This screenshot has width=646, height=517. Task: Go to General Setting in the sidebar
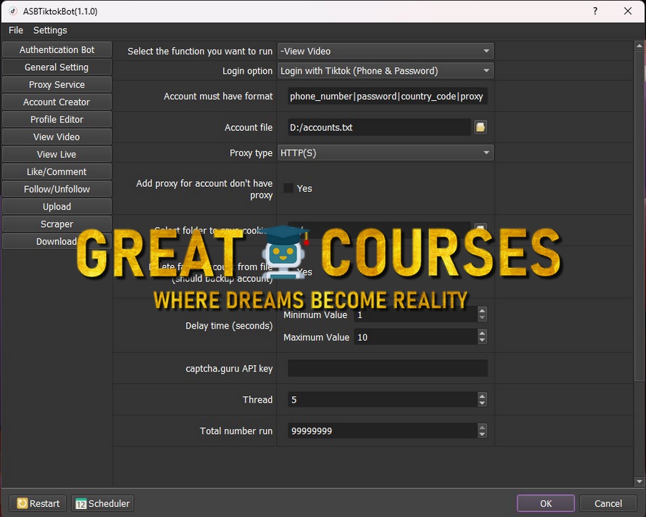coord(57,67)
